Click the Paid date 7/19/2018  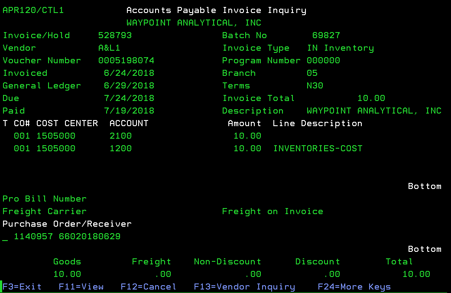point(129,111)
